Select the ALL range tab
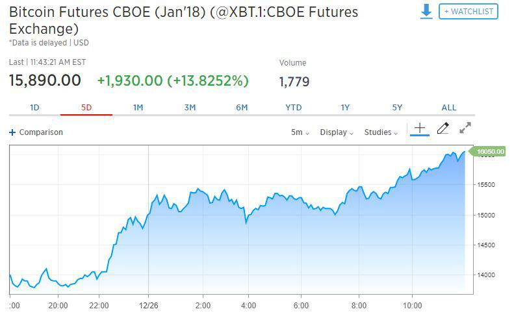 [x=449, y=108]
